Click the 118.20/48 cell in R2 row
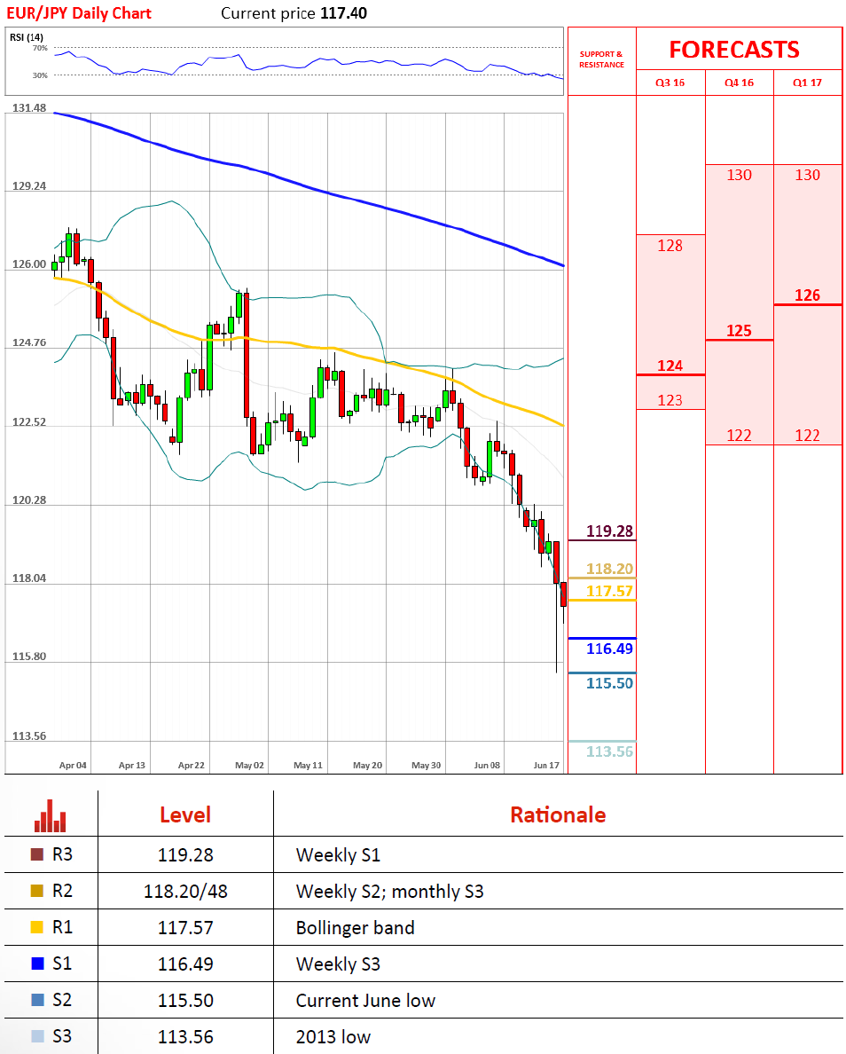The image size is (846, 1054). [185, 892]
